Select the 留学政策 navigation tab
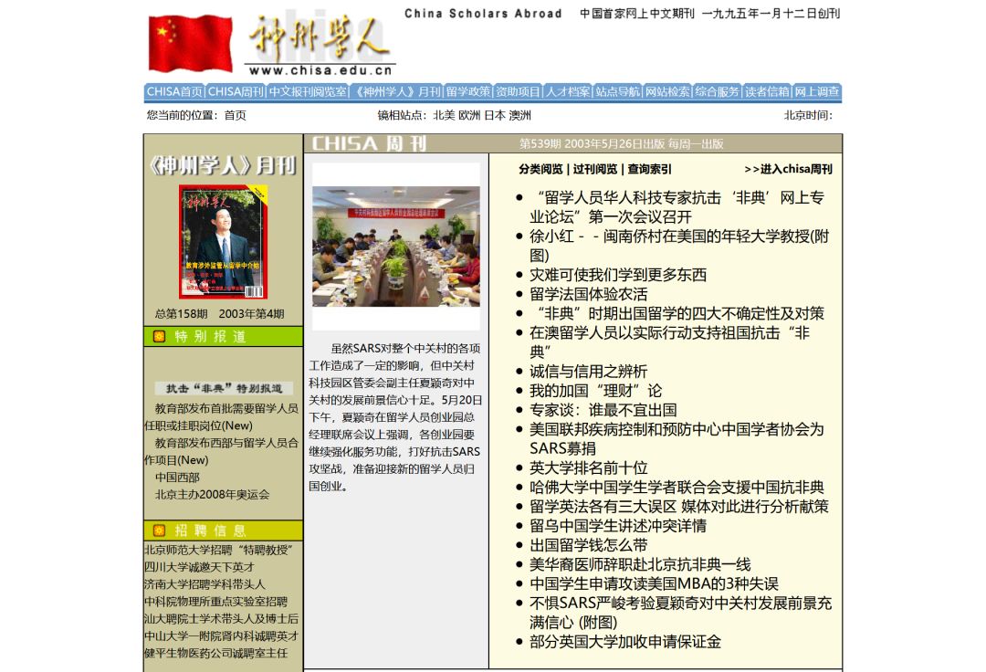The height and width of the screenshot is (672, 986). (x=468, y=92)
